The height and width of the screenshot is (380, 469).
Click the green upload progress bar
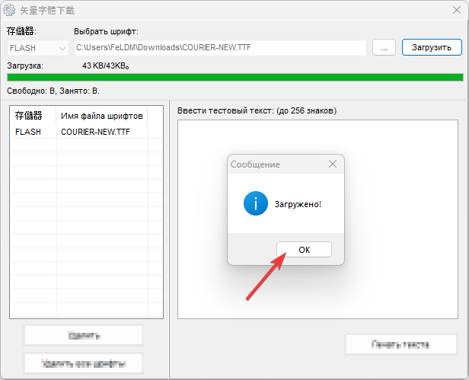(234, 77)
